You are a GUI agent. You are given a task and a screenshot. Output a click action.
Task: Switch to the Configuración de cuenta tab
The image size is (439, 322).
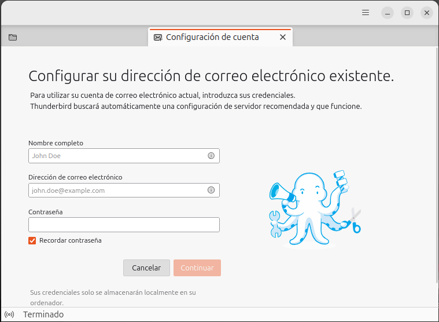coord(212,38)
